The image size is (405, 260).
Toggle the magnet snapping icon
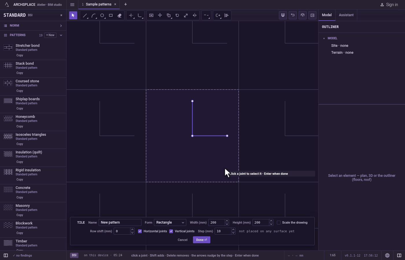tap(283, 15)
